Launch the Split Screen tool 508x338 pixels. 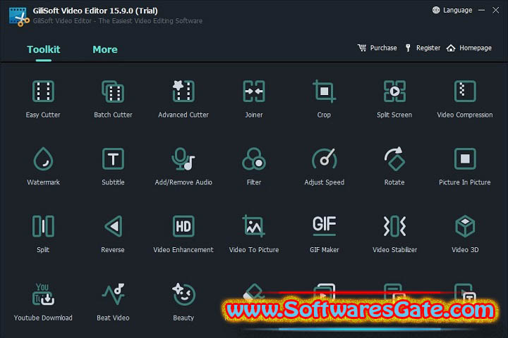(394, 99)
